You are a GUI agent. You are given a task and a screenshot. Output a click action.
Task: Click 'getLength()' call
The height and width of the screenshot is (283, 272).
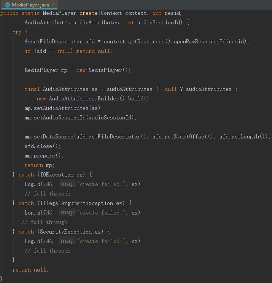click(x=248, y=137)
